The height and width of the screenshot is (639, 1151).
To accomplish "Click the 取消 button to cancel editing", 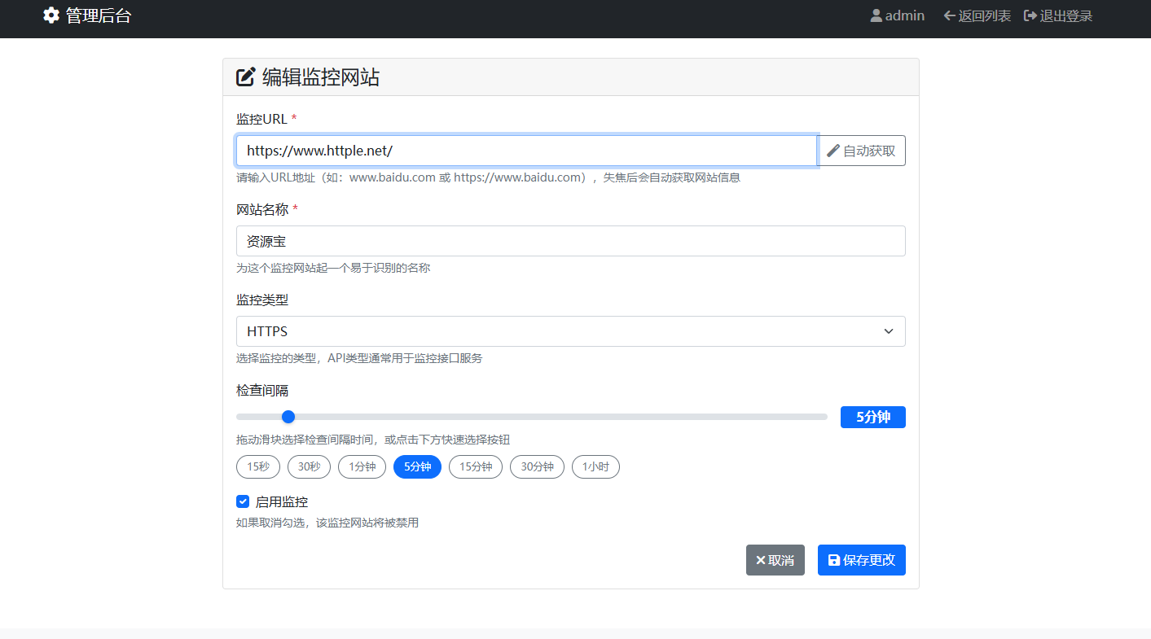I will (775, 560).
